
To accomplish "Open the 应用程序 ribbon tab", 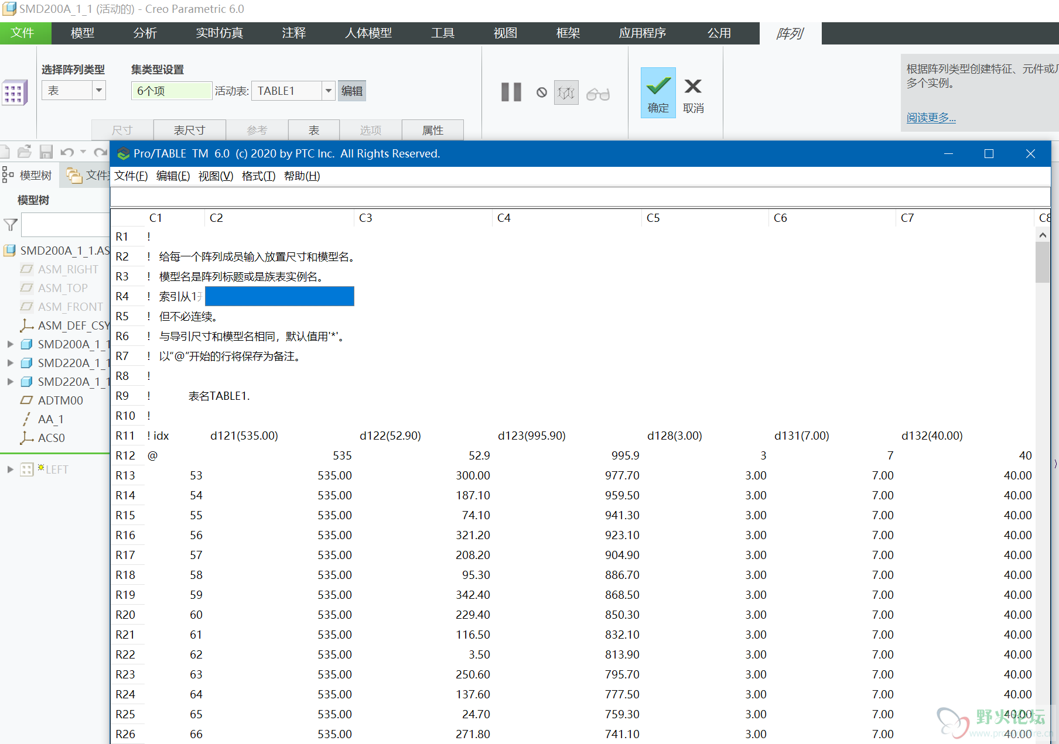I will pyautogui.click(x=642, y=33).
